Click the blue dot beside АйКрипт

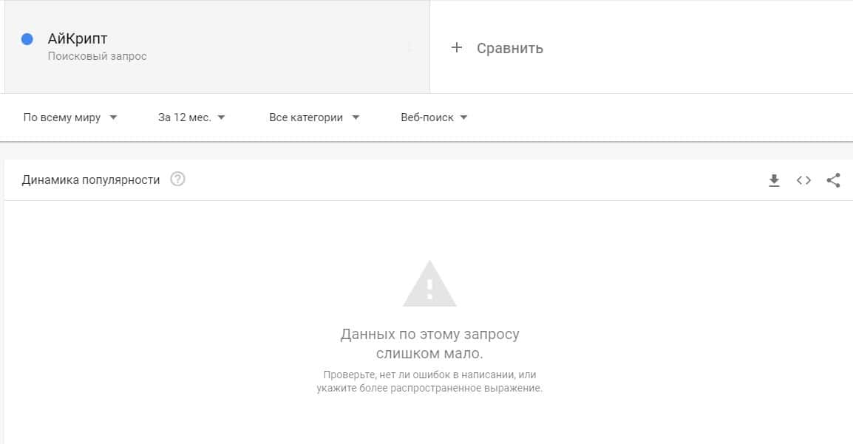coord(27,39)
